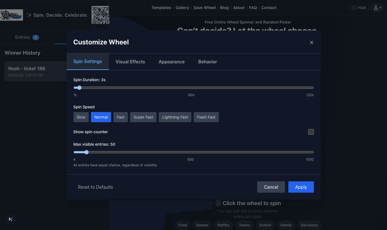Click the 500 midpoint label
The width and height of the screenshot is (387, 230).
(191, 160)
